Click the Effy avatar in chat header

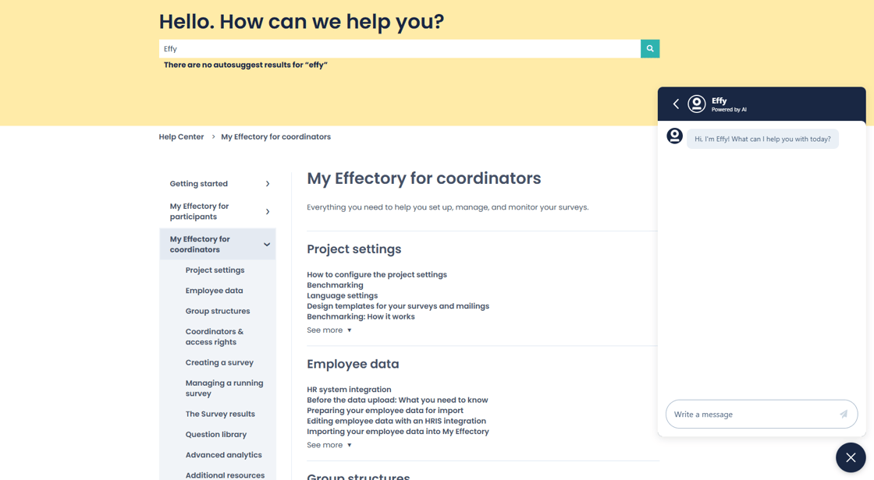point(696,104)
